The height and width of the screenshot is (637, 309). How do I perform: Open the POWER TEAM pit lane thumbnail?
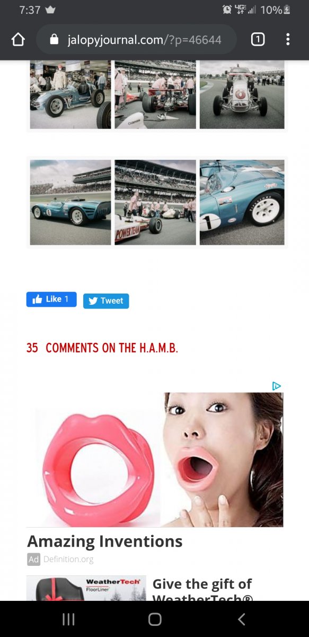155,203
